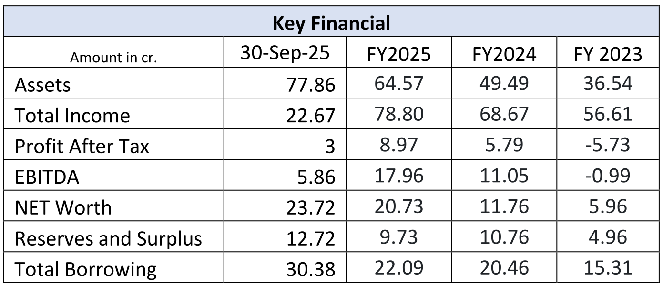
Task: Select the FY 2023 column header
Action: pos(607,55)
